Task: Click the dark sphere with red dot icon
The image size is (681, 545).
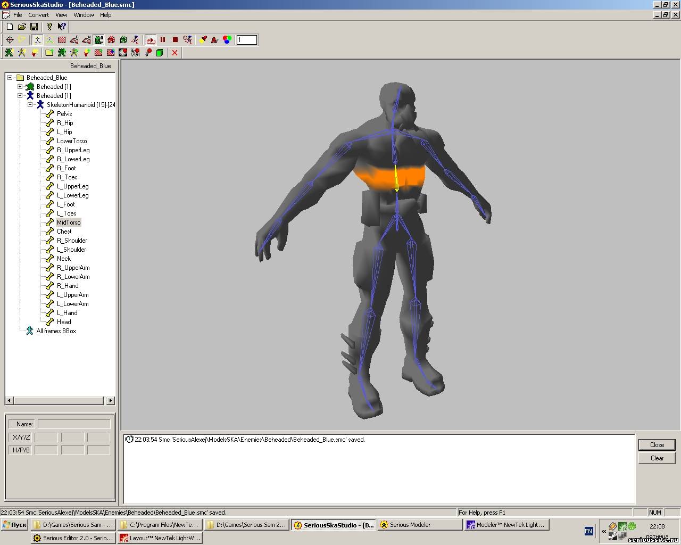Action: 123,53
